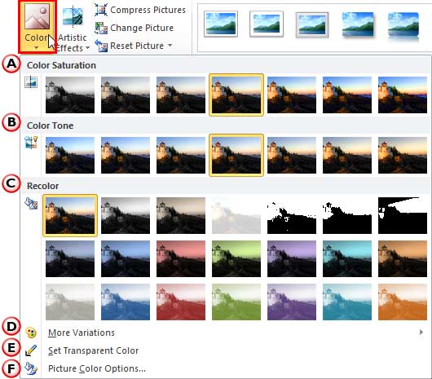Open Picture Color Options dialog
Image resolution: width=432 pixels, height=379 pixels.
(x=225, y=368)
